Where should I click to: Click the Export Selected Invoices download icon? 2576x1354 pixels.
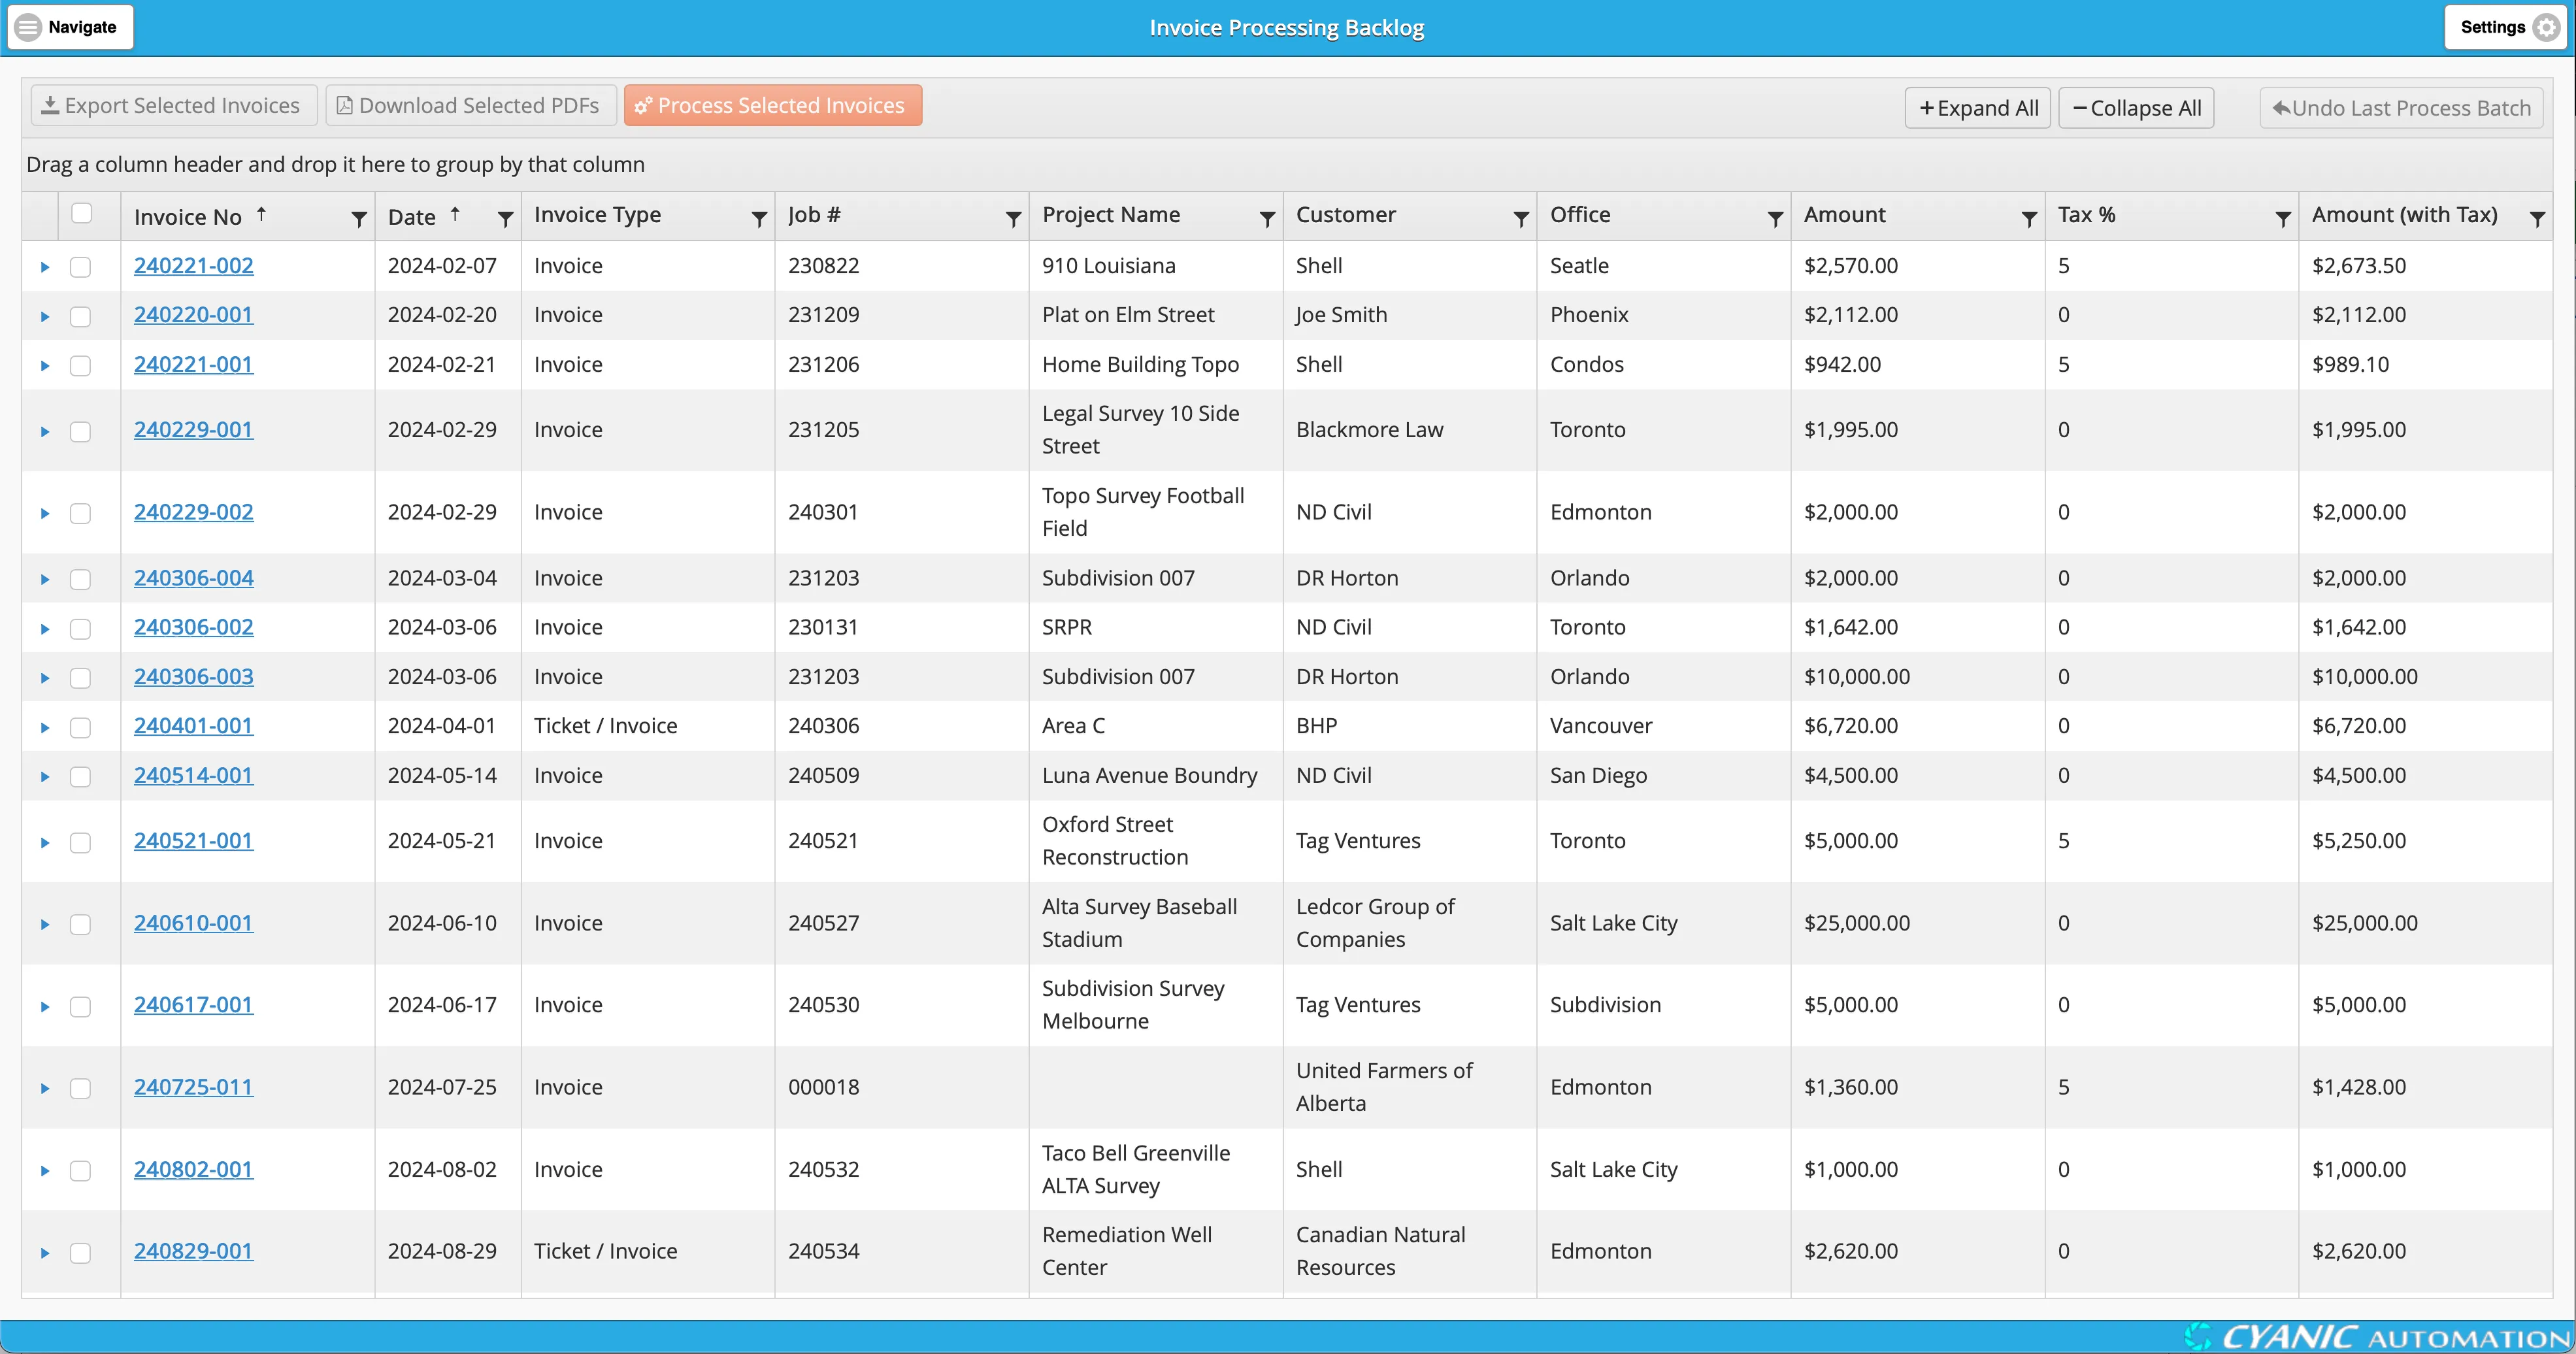50,104
